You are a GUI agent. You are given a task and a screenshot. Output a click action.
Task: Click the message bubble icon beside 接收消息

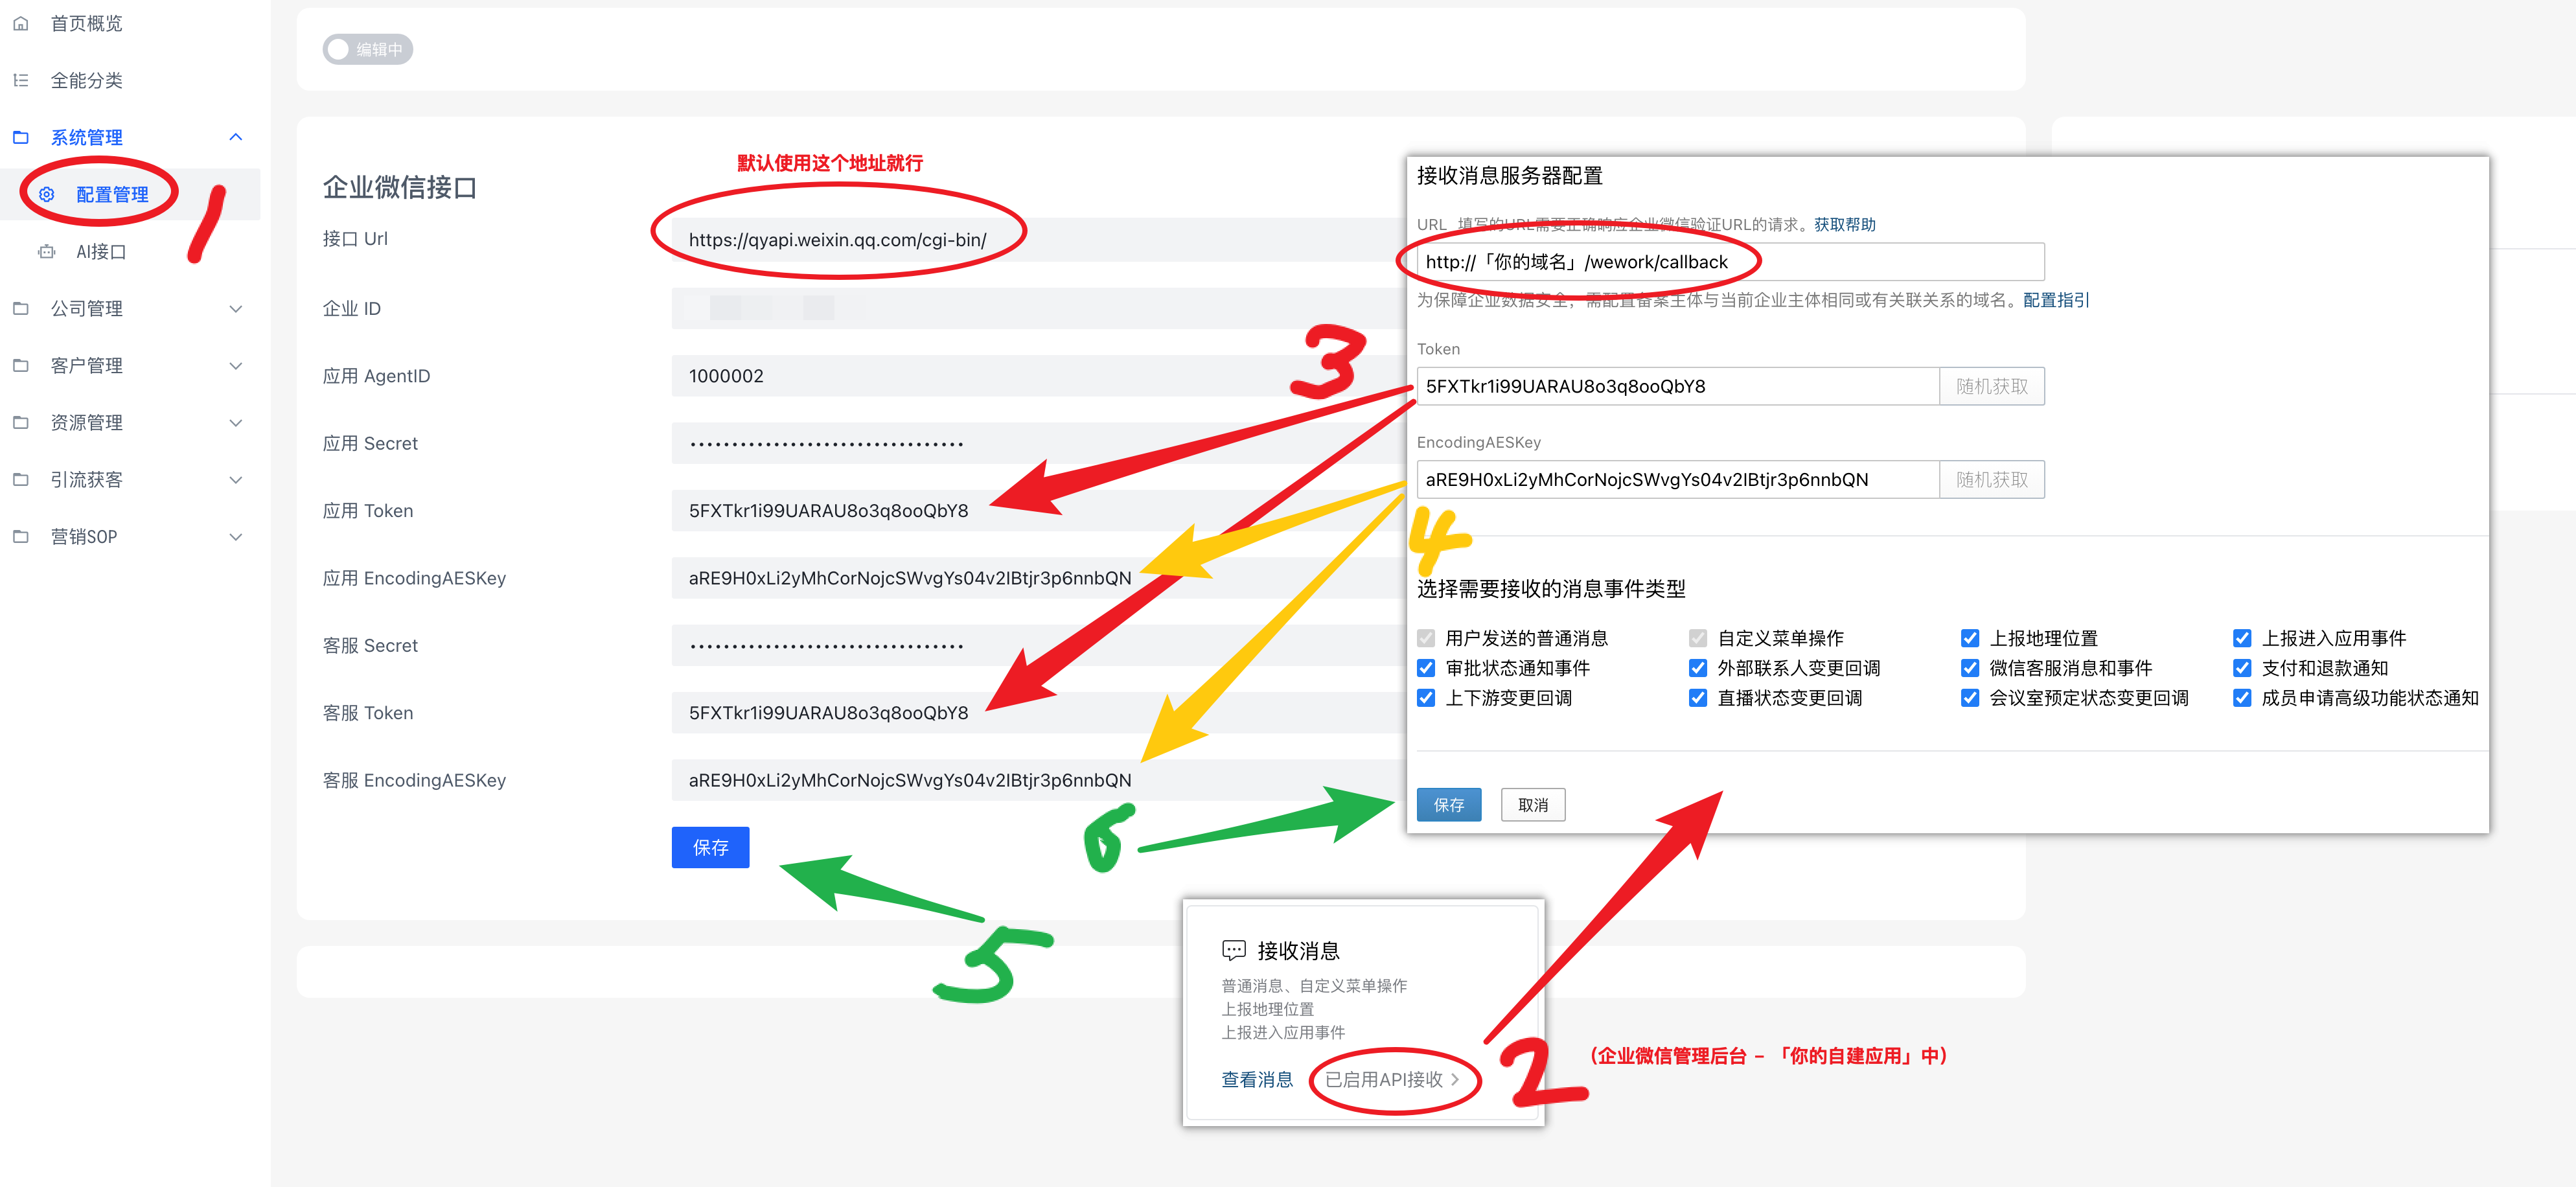point(1234,950)
